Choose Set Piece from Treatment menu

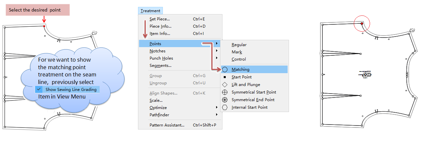coord(160,19)
